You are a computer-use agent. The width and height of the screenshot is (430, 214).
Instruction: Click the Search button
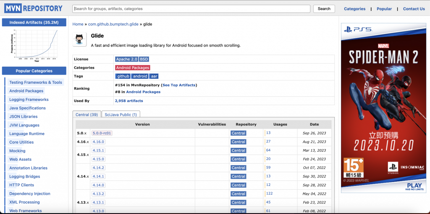[x=324, y=9]
